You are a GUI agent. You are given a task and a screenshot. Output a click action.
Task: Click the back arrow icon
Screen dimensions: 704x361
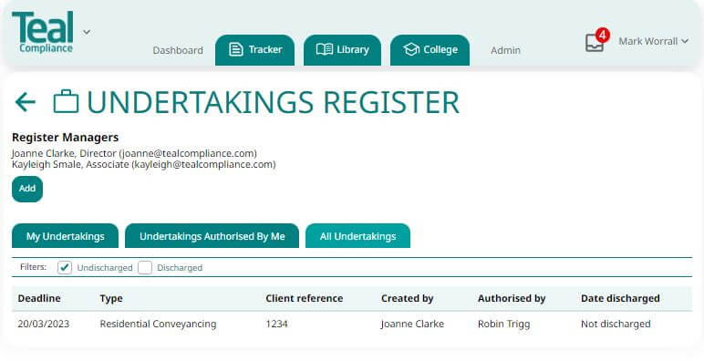pyautogui.click(x=26, y=102)
